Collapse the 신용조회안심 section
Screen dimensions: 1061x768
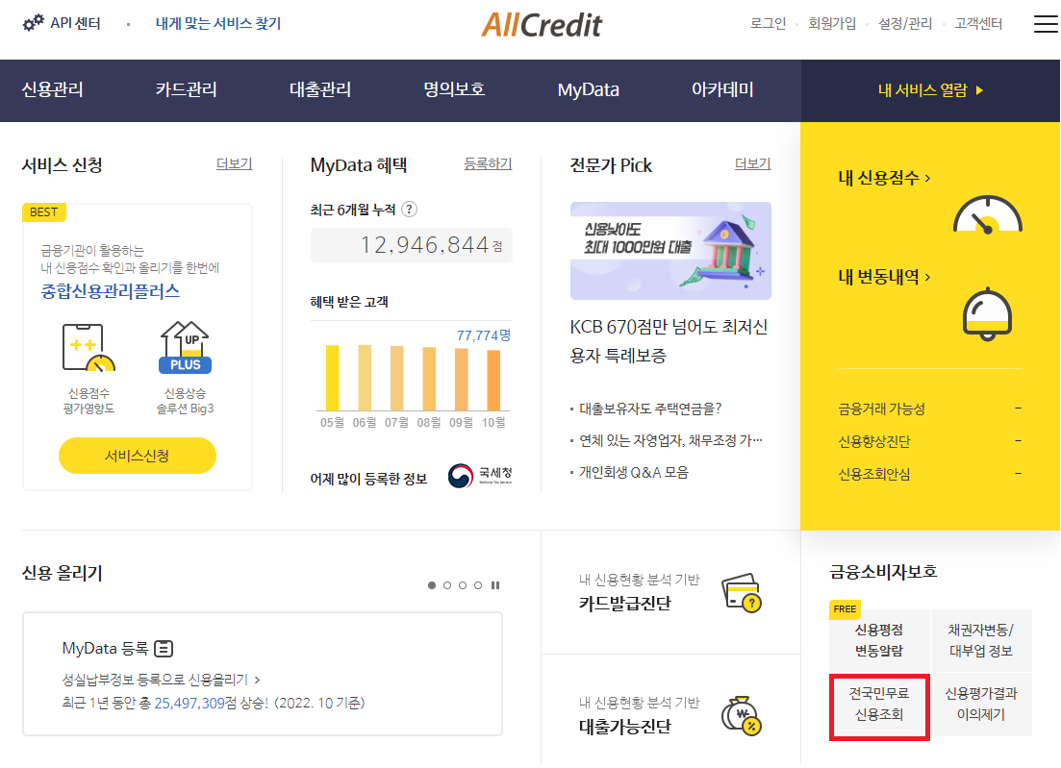click(x=1019, y=472)
